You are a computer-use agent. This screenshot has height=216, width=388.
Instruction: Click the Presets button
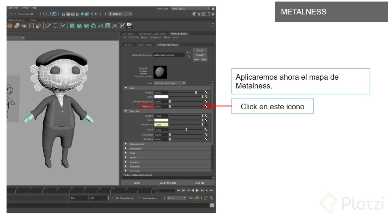(200, 55)
